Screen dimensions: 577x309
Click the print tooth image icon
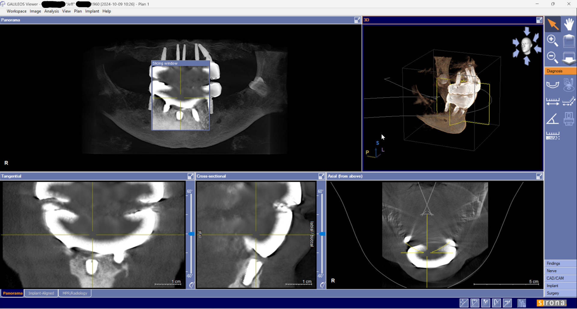(569, 119)
